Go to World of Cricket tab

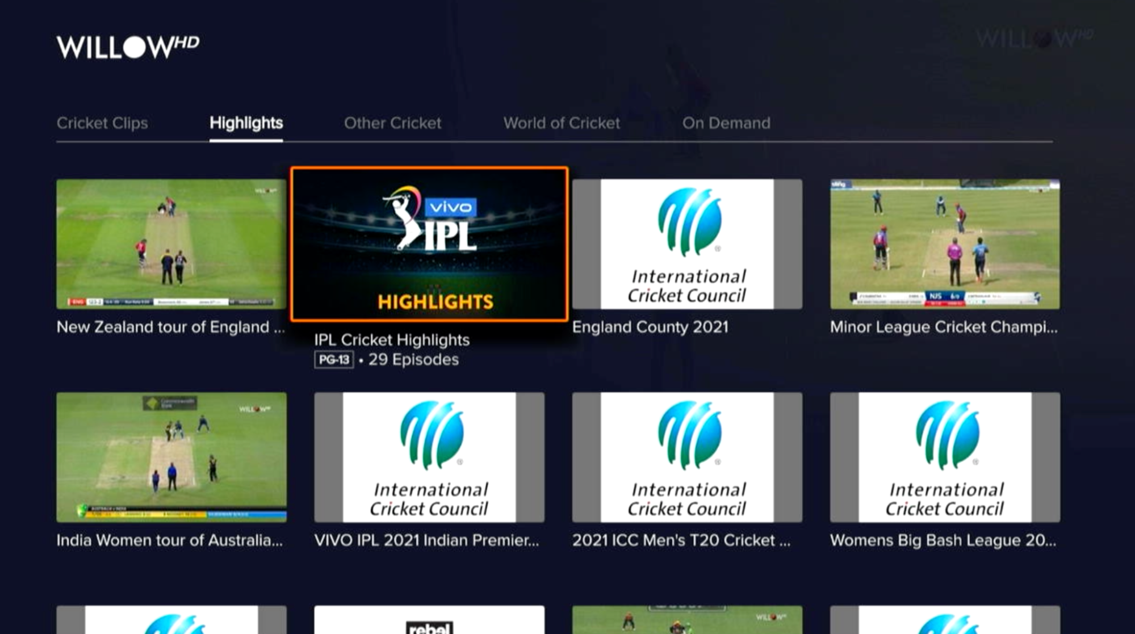coord(562,123)
